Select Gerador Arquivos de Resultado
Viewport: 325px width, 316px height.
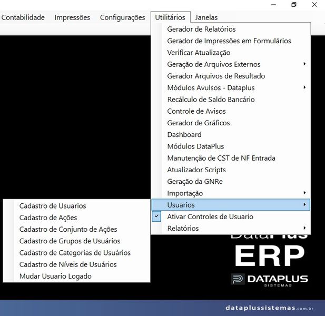(x=231, y=76)
